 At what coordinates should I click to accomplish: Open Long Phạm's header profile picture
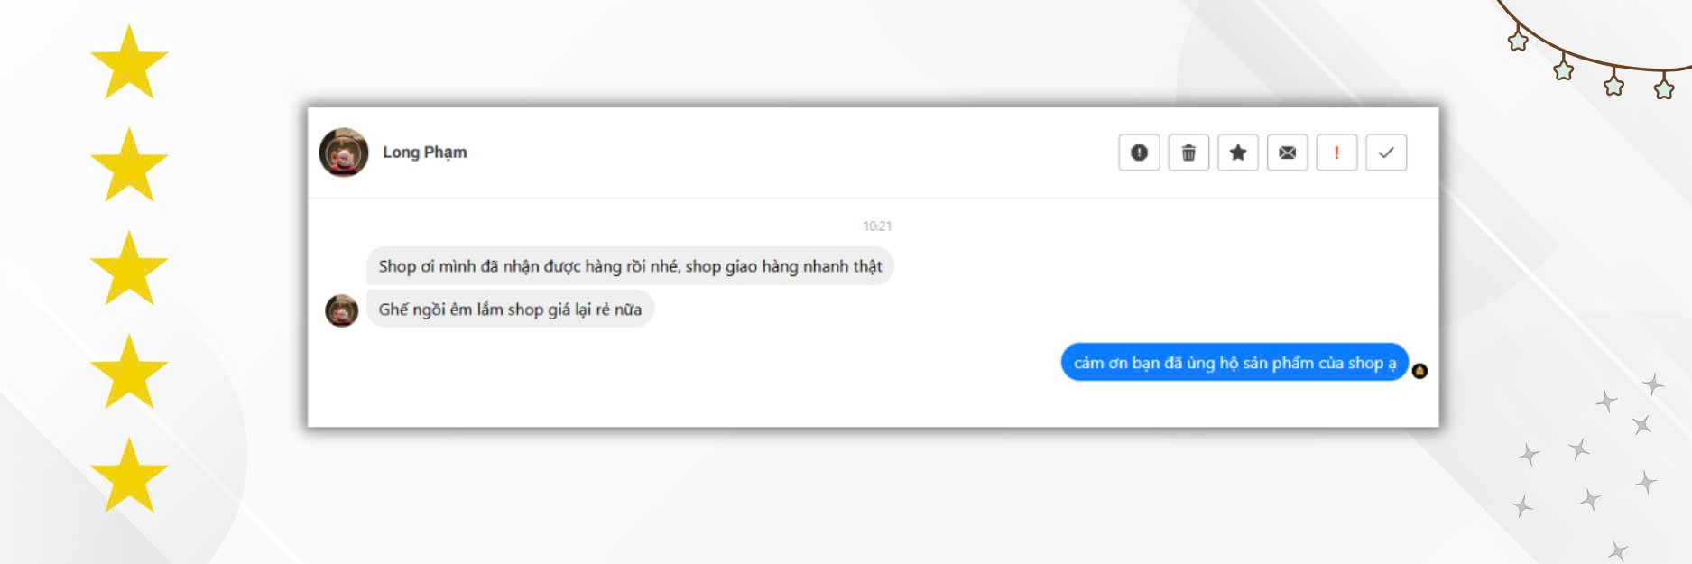coord(344,153)
